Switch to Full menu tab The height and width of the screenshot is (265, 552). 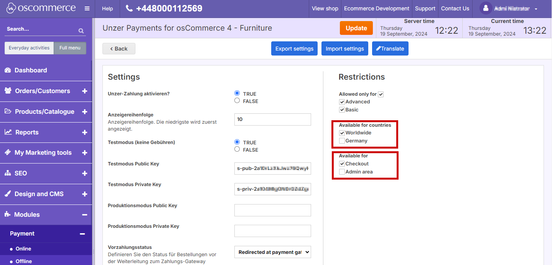[x=70, y=48]
